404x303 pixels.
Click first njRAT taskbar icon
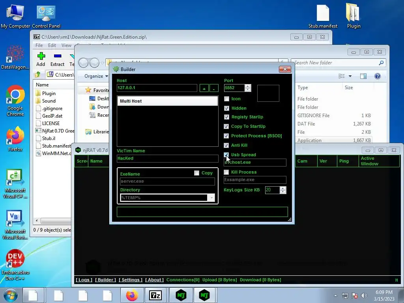point(181,295)
